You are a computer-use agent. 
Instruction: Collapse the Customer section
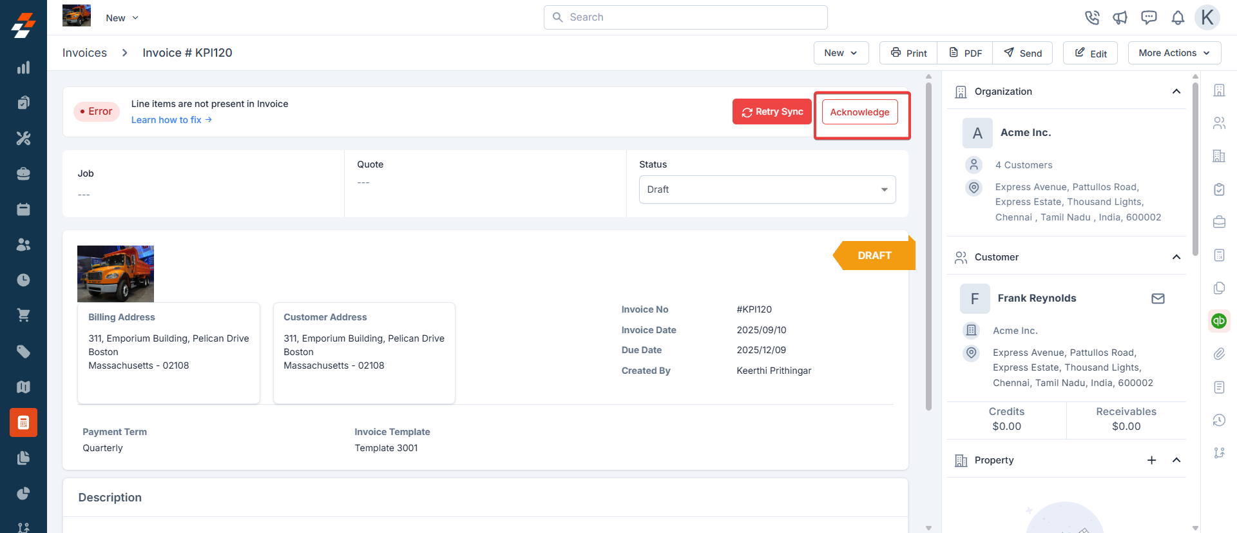pos(1176,257)
